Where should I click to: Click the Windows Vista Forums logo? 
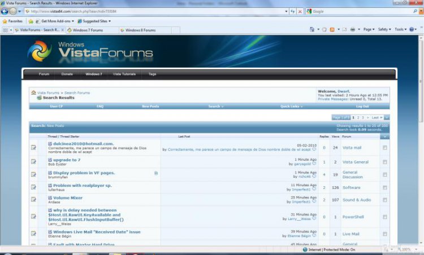pos(90,51)
